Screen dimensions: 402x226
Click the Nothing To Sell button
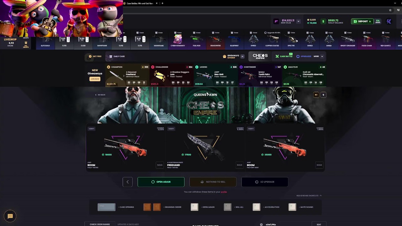[213, 182]
